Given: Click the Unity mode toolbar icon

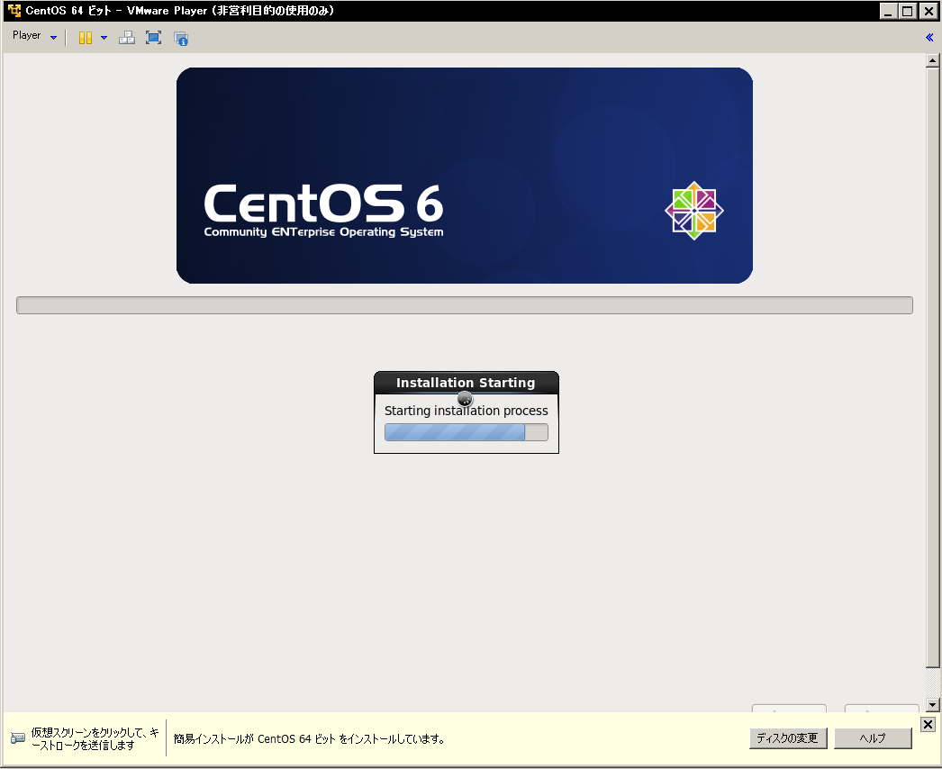Looking at the screenshot, I should [181, 39].
